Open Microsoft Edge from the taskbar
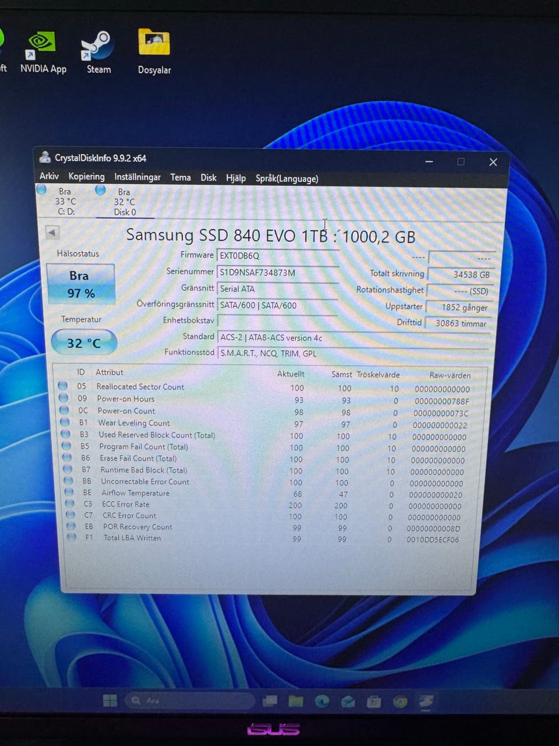559x746 pixels. [322, 701]
